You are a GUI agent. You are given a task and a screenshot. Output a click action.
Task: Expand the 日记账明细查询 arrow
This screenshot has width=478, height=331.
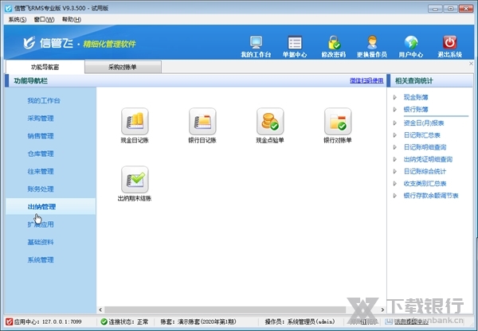(395, 147)
